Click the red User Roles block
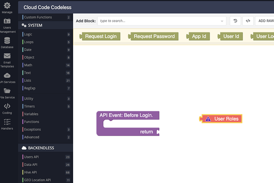The image size is (274, 183). coord(221,119)
